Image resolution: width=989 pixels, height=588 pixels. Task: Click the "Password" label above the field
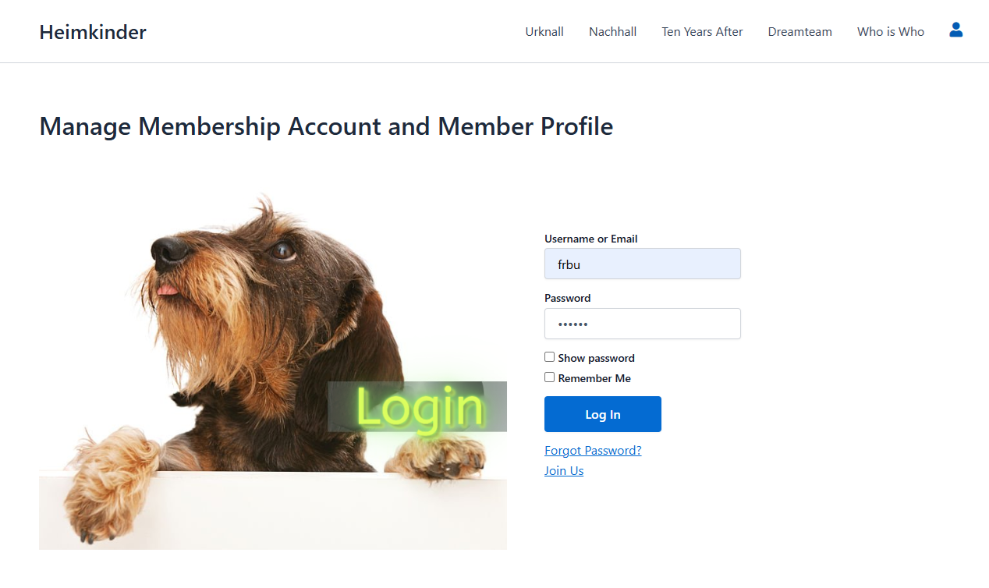pyautogui.click(x=567, y=298)
